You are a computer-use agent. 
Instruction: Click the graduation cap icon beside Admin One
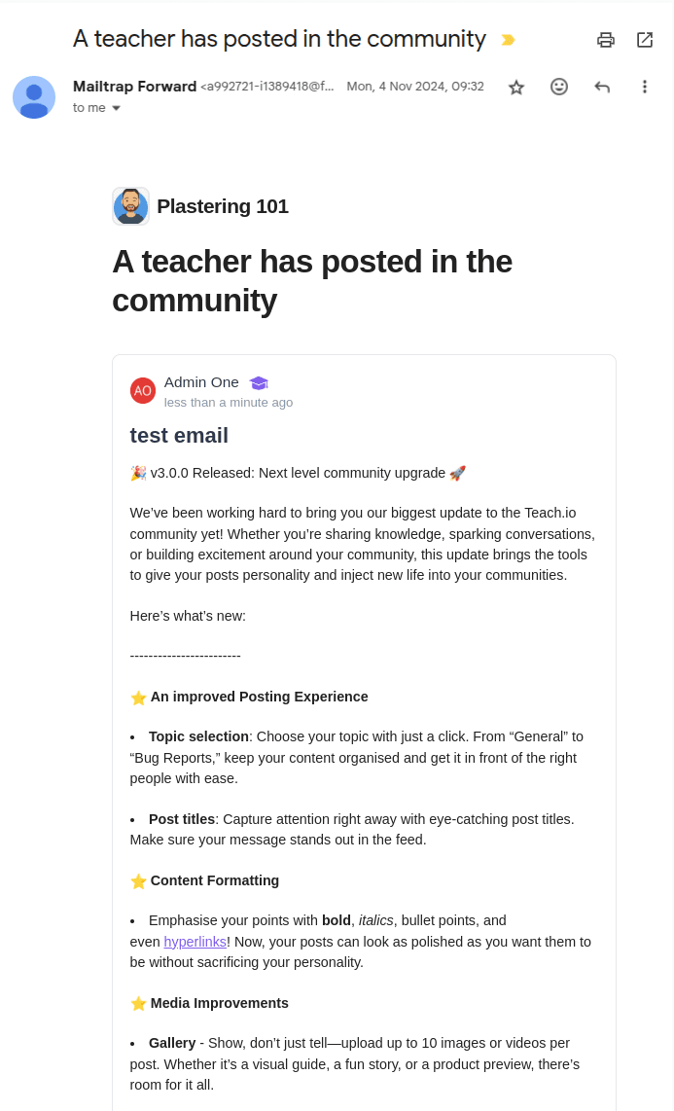click(259, 383)
